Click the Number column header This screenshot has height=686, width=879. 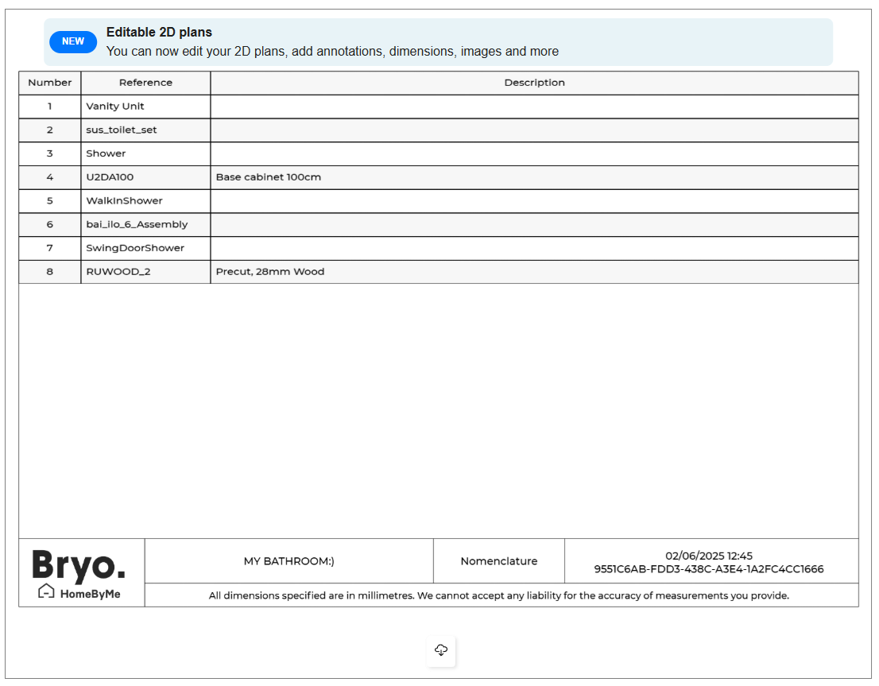[x=50, y=83]
